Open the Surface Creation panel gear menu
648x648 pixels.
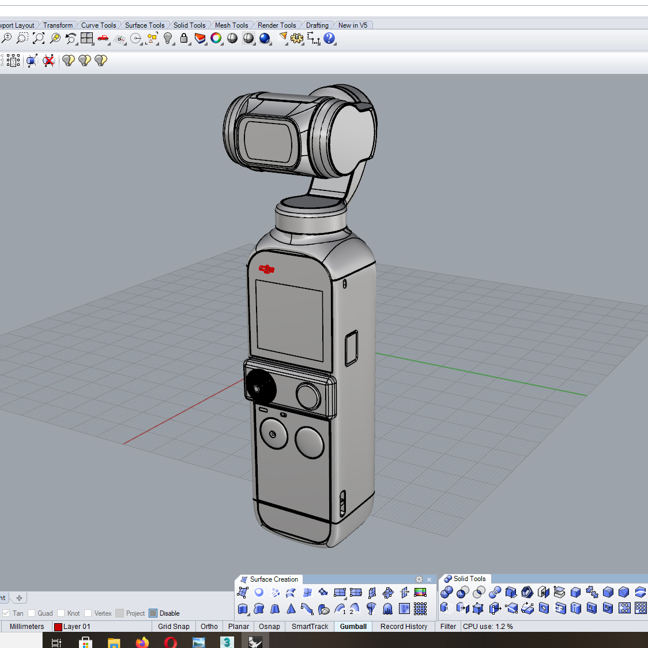pos(419,579)
